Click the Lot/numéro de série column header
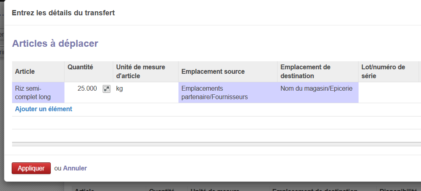 (x=383, y=71)
